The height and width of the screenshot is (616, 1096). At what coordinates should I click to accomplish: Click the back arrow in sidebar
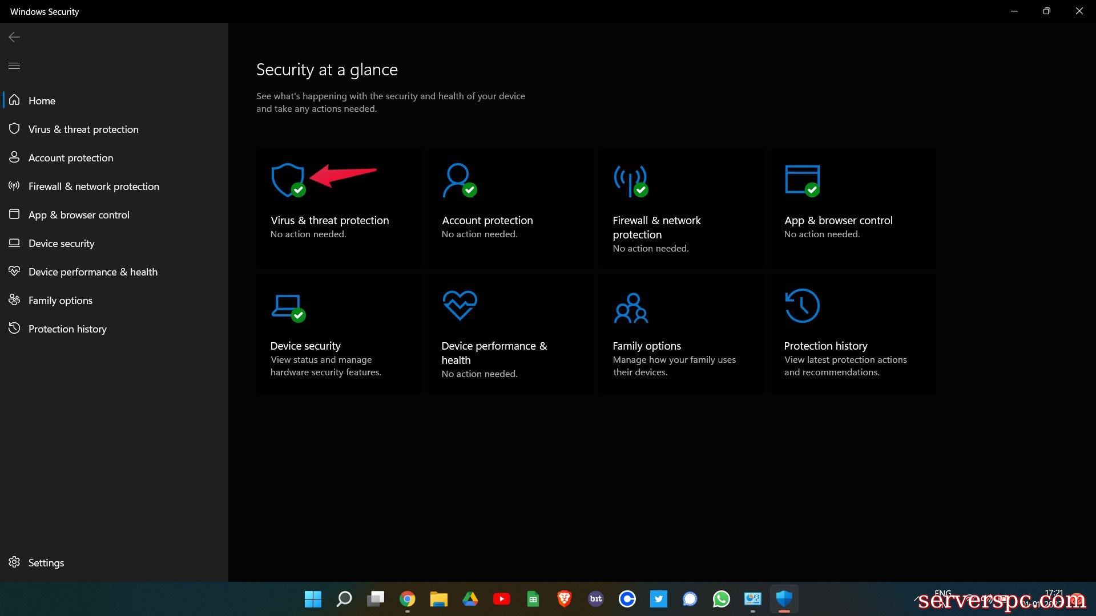pos(14,37)
